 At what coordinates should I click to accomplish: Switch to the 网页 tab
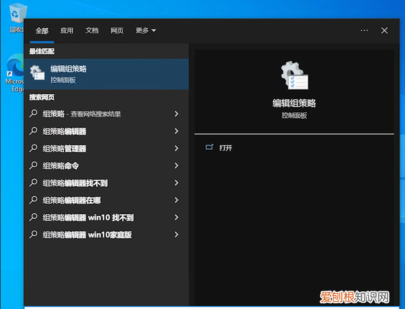[x=117, y=30]
